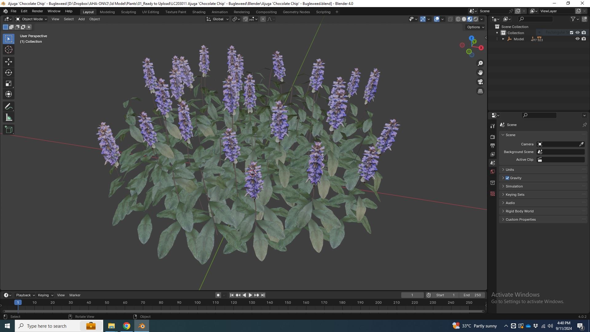Toggle Collection exclude from view layer checkbox
The height and width of the screenshot is (332, 590).
click(572, 33)
